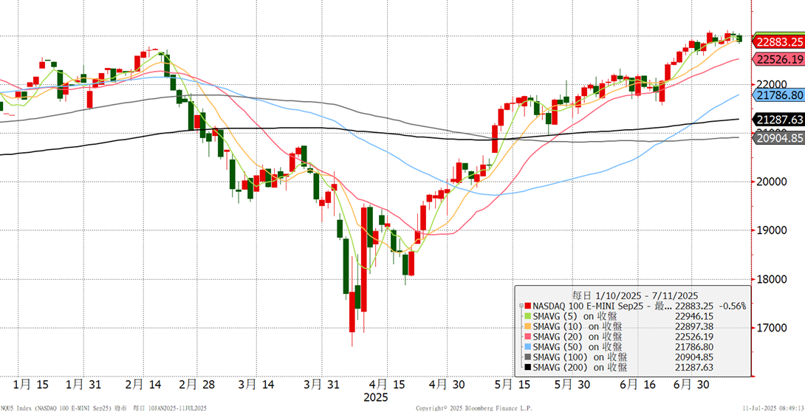Image resolution: width=805 pixels, height=412 pixels.
Task: Click the red NASDAQ 100 E-MINI color swatch
Action: 528,306
